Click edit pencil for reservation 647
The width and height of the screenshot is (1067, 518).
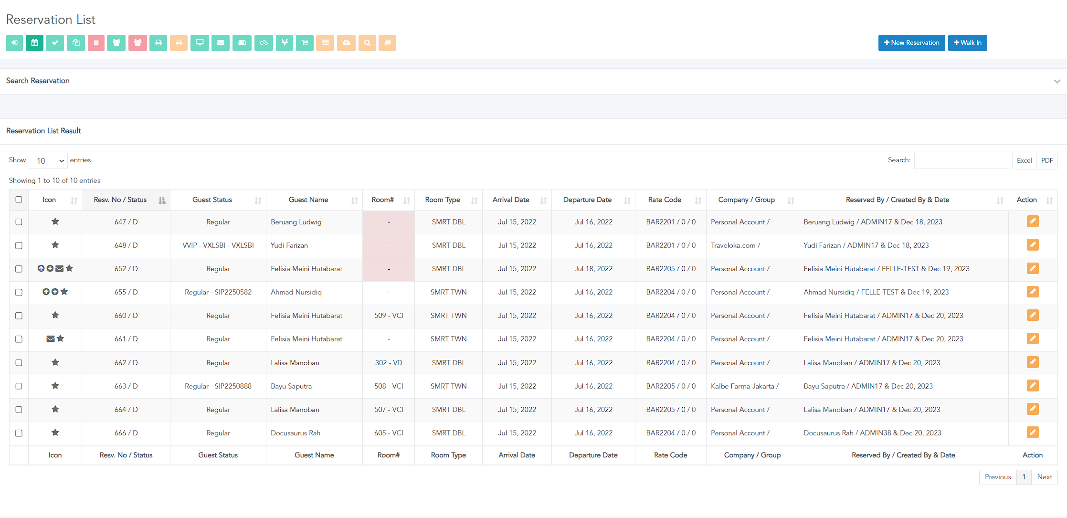pyautogui.click(x=1033, y=222)
